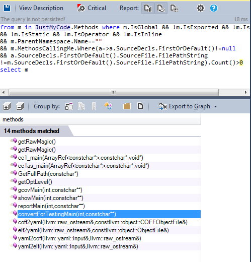
Task: Click the Collapse All results icon
Action: click(20, 106)
